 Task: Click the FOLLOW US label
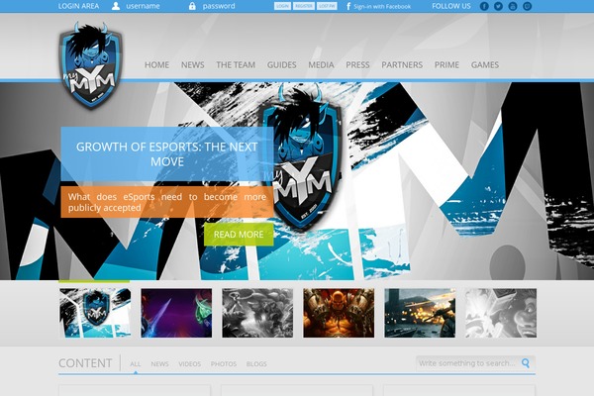[451, 6]
